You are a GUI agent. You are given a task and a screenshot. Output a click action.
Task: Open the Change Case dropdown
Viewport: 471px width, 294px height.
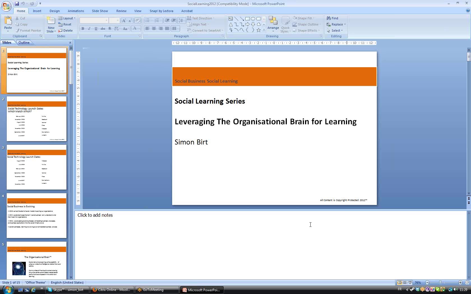[x=126, y=29]
